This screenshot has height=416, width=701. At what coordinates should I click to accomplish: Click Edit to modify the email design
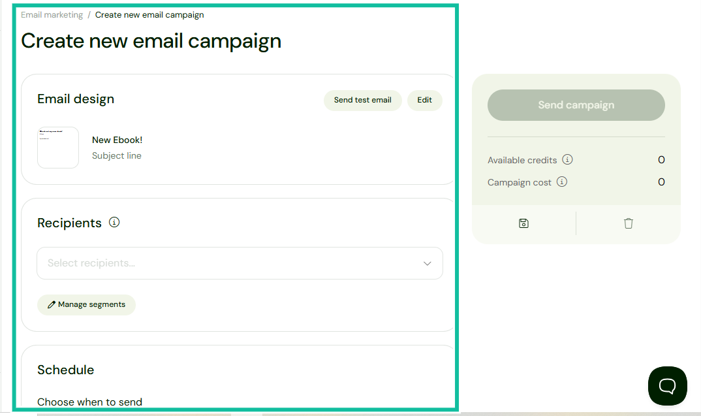(424, 100)
